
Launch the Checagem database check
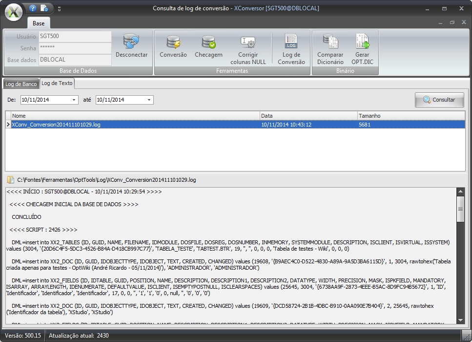[x=208, y=43]
